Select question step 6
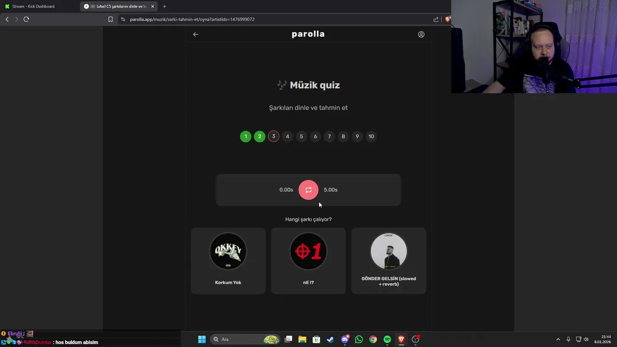 click(x=316, y=136)
